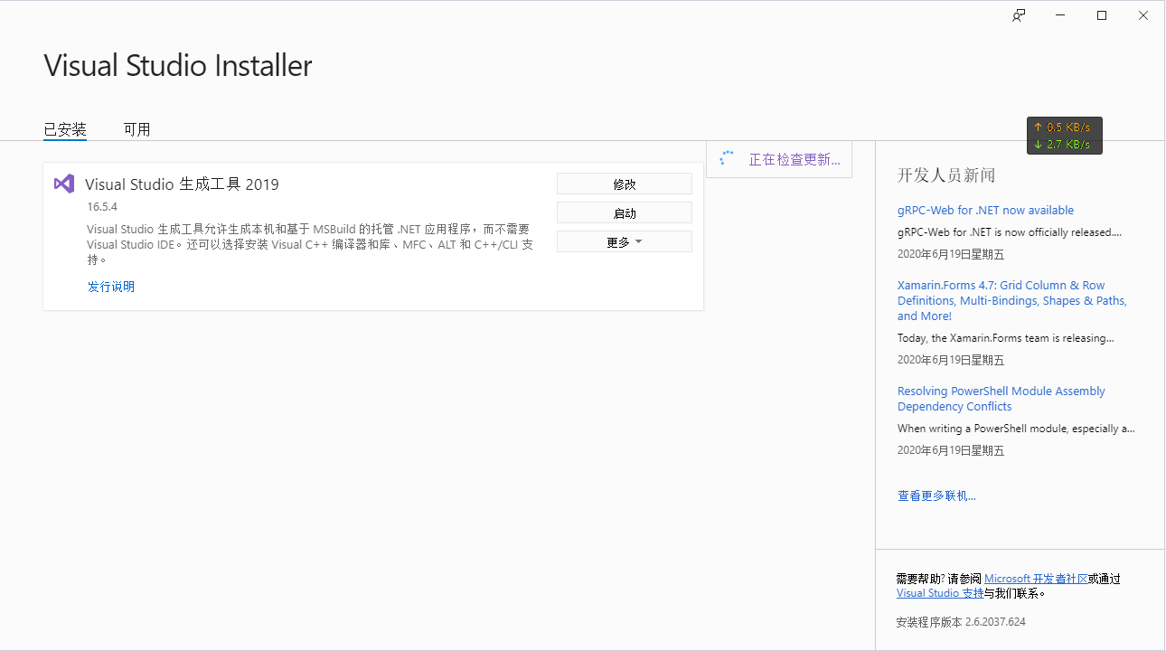1166x651 pixels.
Task: Click 查看更多联机... link
Action: 936,495
